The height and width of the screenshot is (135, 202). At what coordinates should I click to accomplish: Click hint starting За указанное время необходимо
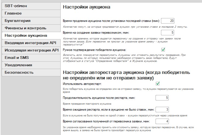click(x=128, y=129)
